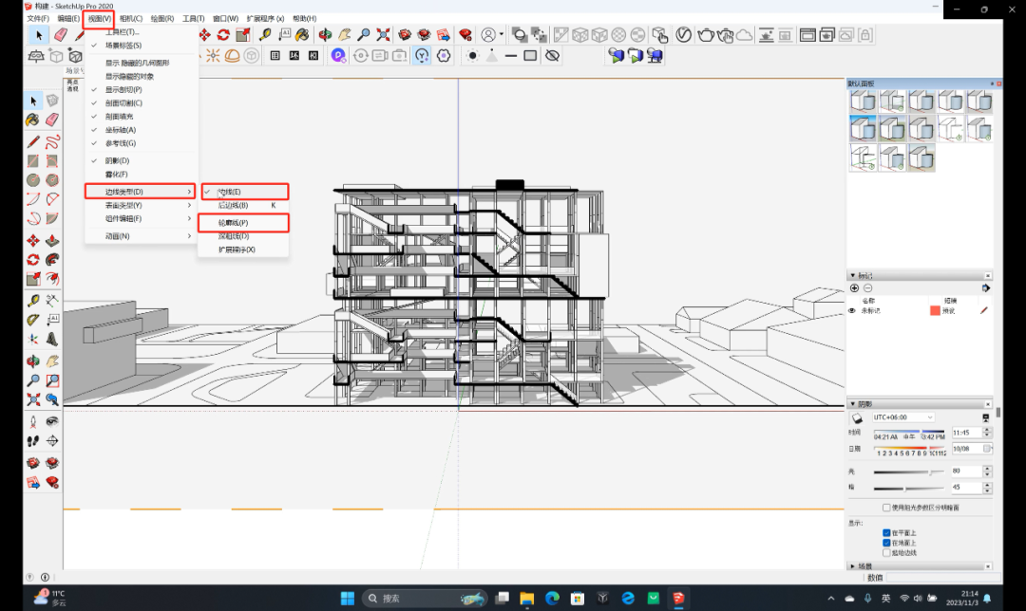Viewport: 1026px width, 611px height.
Task: Click the tag details arrow icon
Action: (x=985, y=288)
